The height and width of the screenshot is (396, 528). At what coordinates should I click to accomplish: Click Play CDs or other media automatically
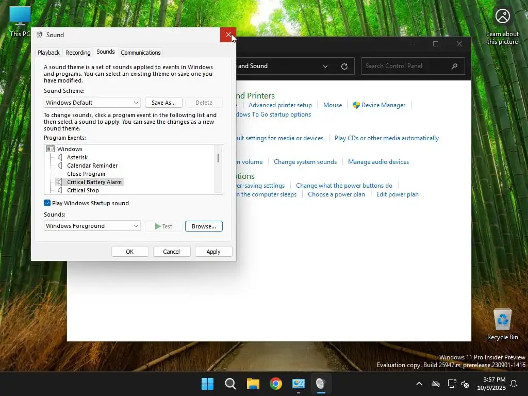387,138
